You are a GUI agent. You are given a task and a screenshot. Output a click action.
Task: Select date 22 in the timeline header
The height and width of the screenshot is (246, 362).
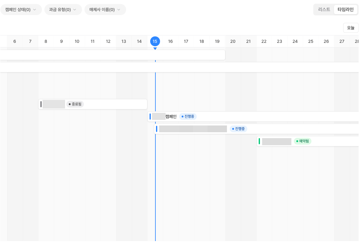click(264, 41)
